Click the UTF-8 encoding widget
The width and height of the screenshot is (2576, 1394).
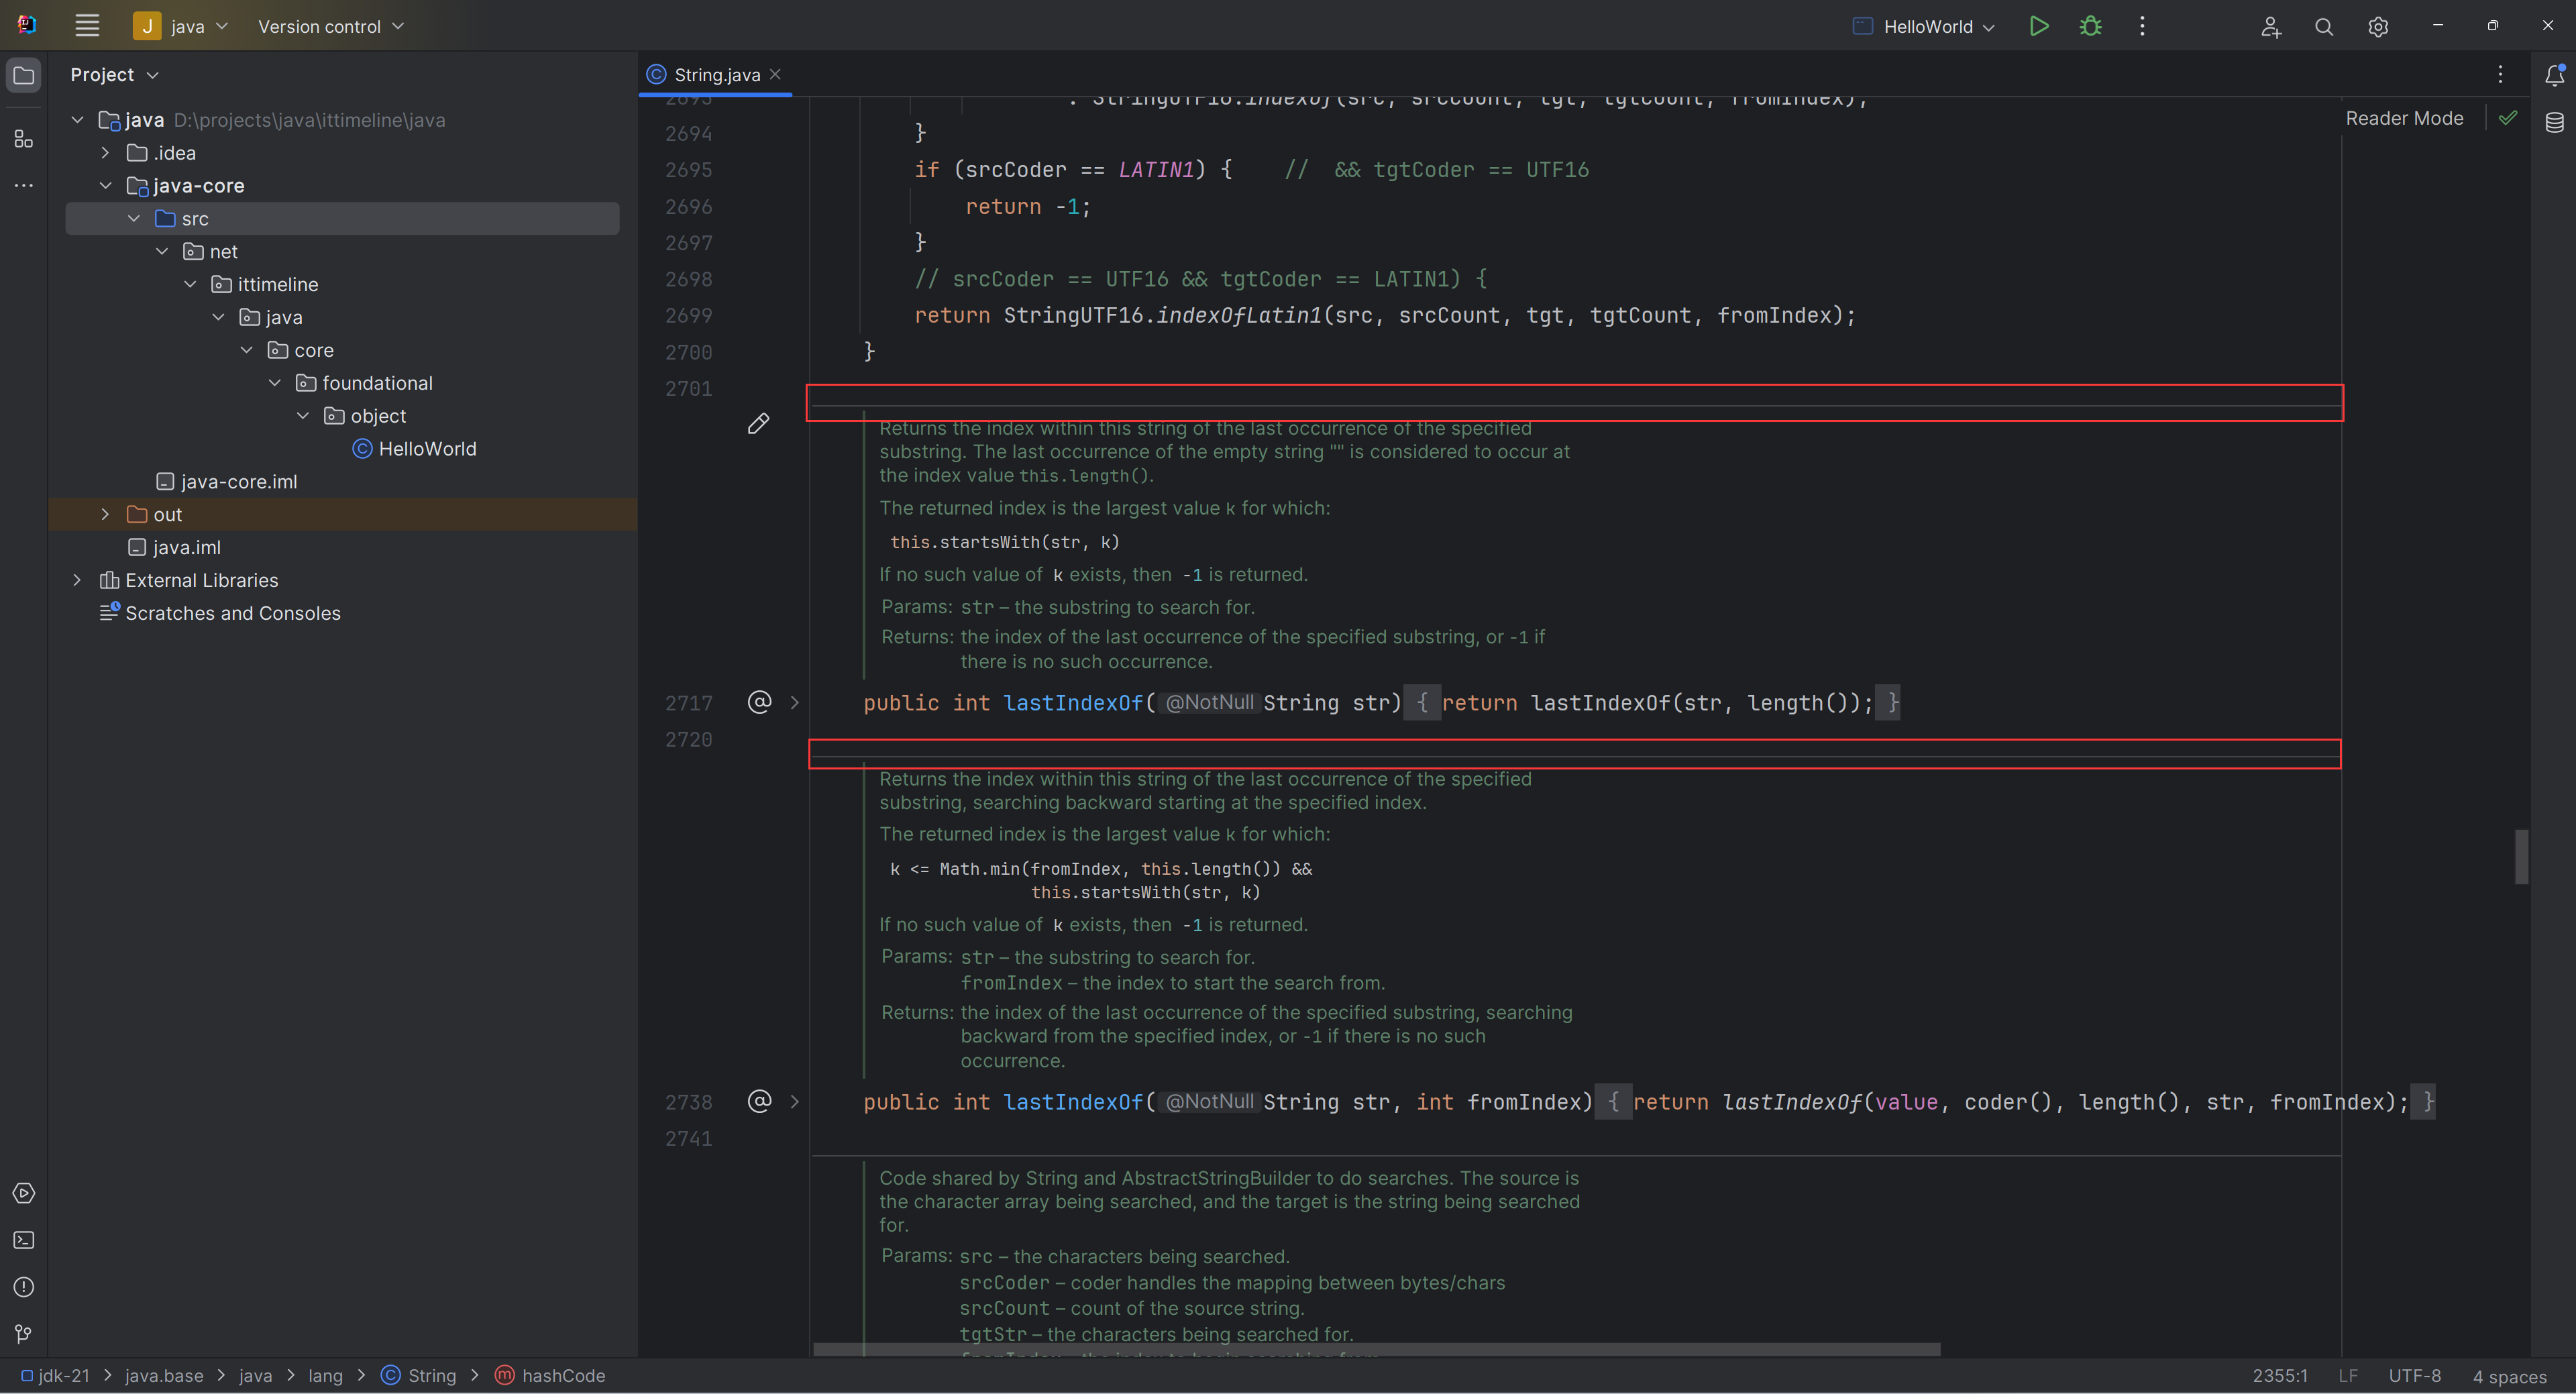(x=2414, y=1376)
